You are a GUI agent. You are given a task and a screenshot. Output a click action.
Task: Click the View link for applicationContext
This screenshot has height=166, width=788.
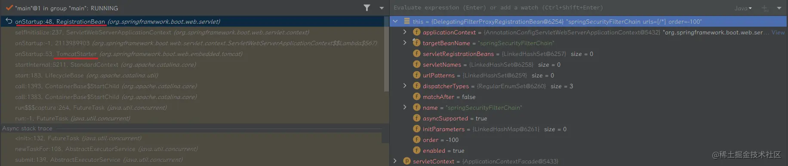pos(778,32)
